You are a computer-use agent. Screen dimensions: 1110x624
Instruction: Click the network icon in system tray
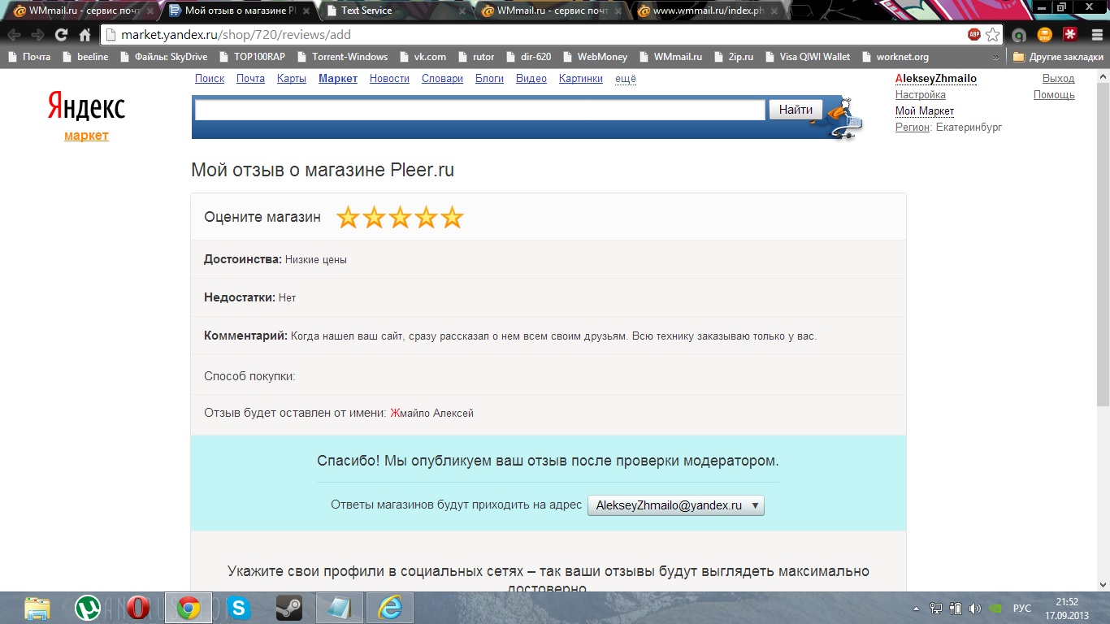coord(936,608)
